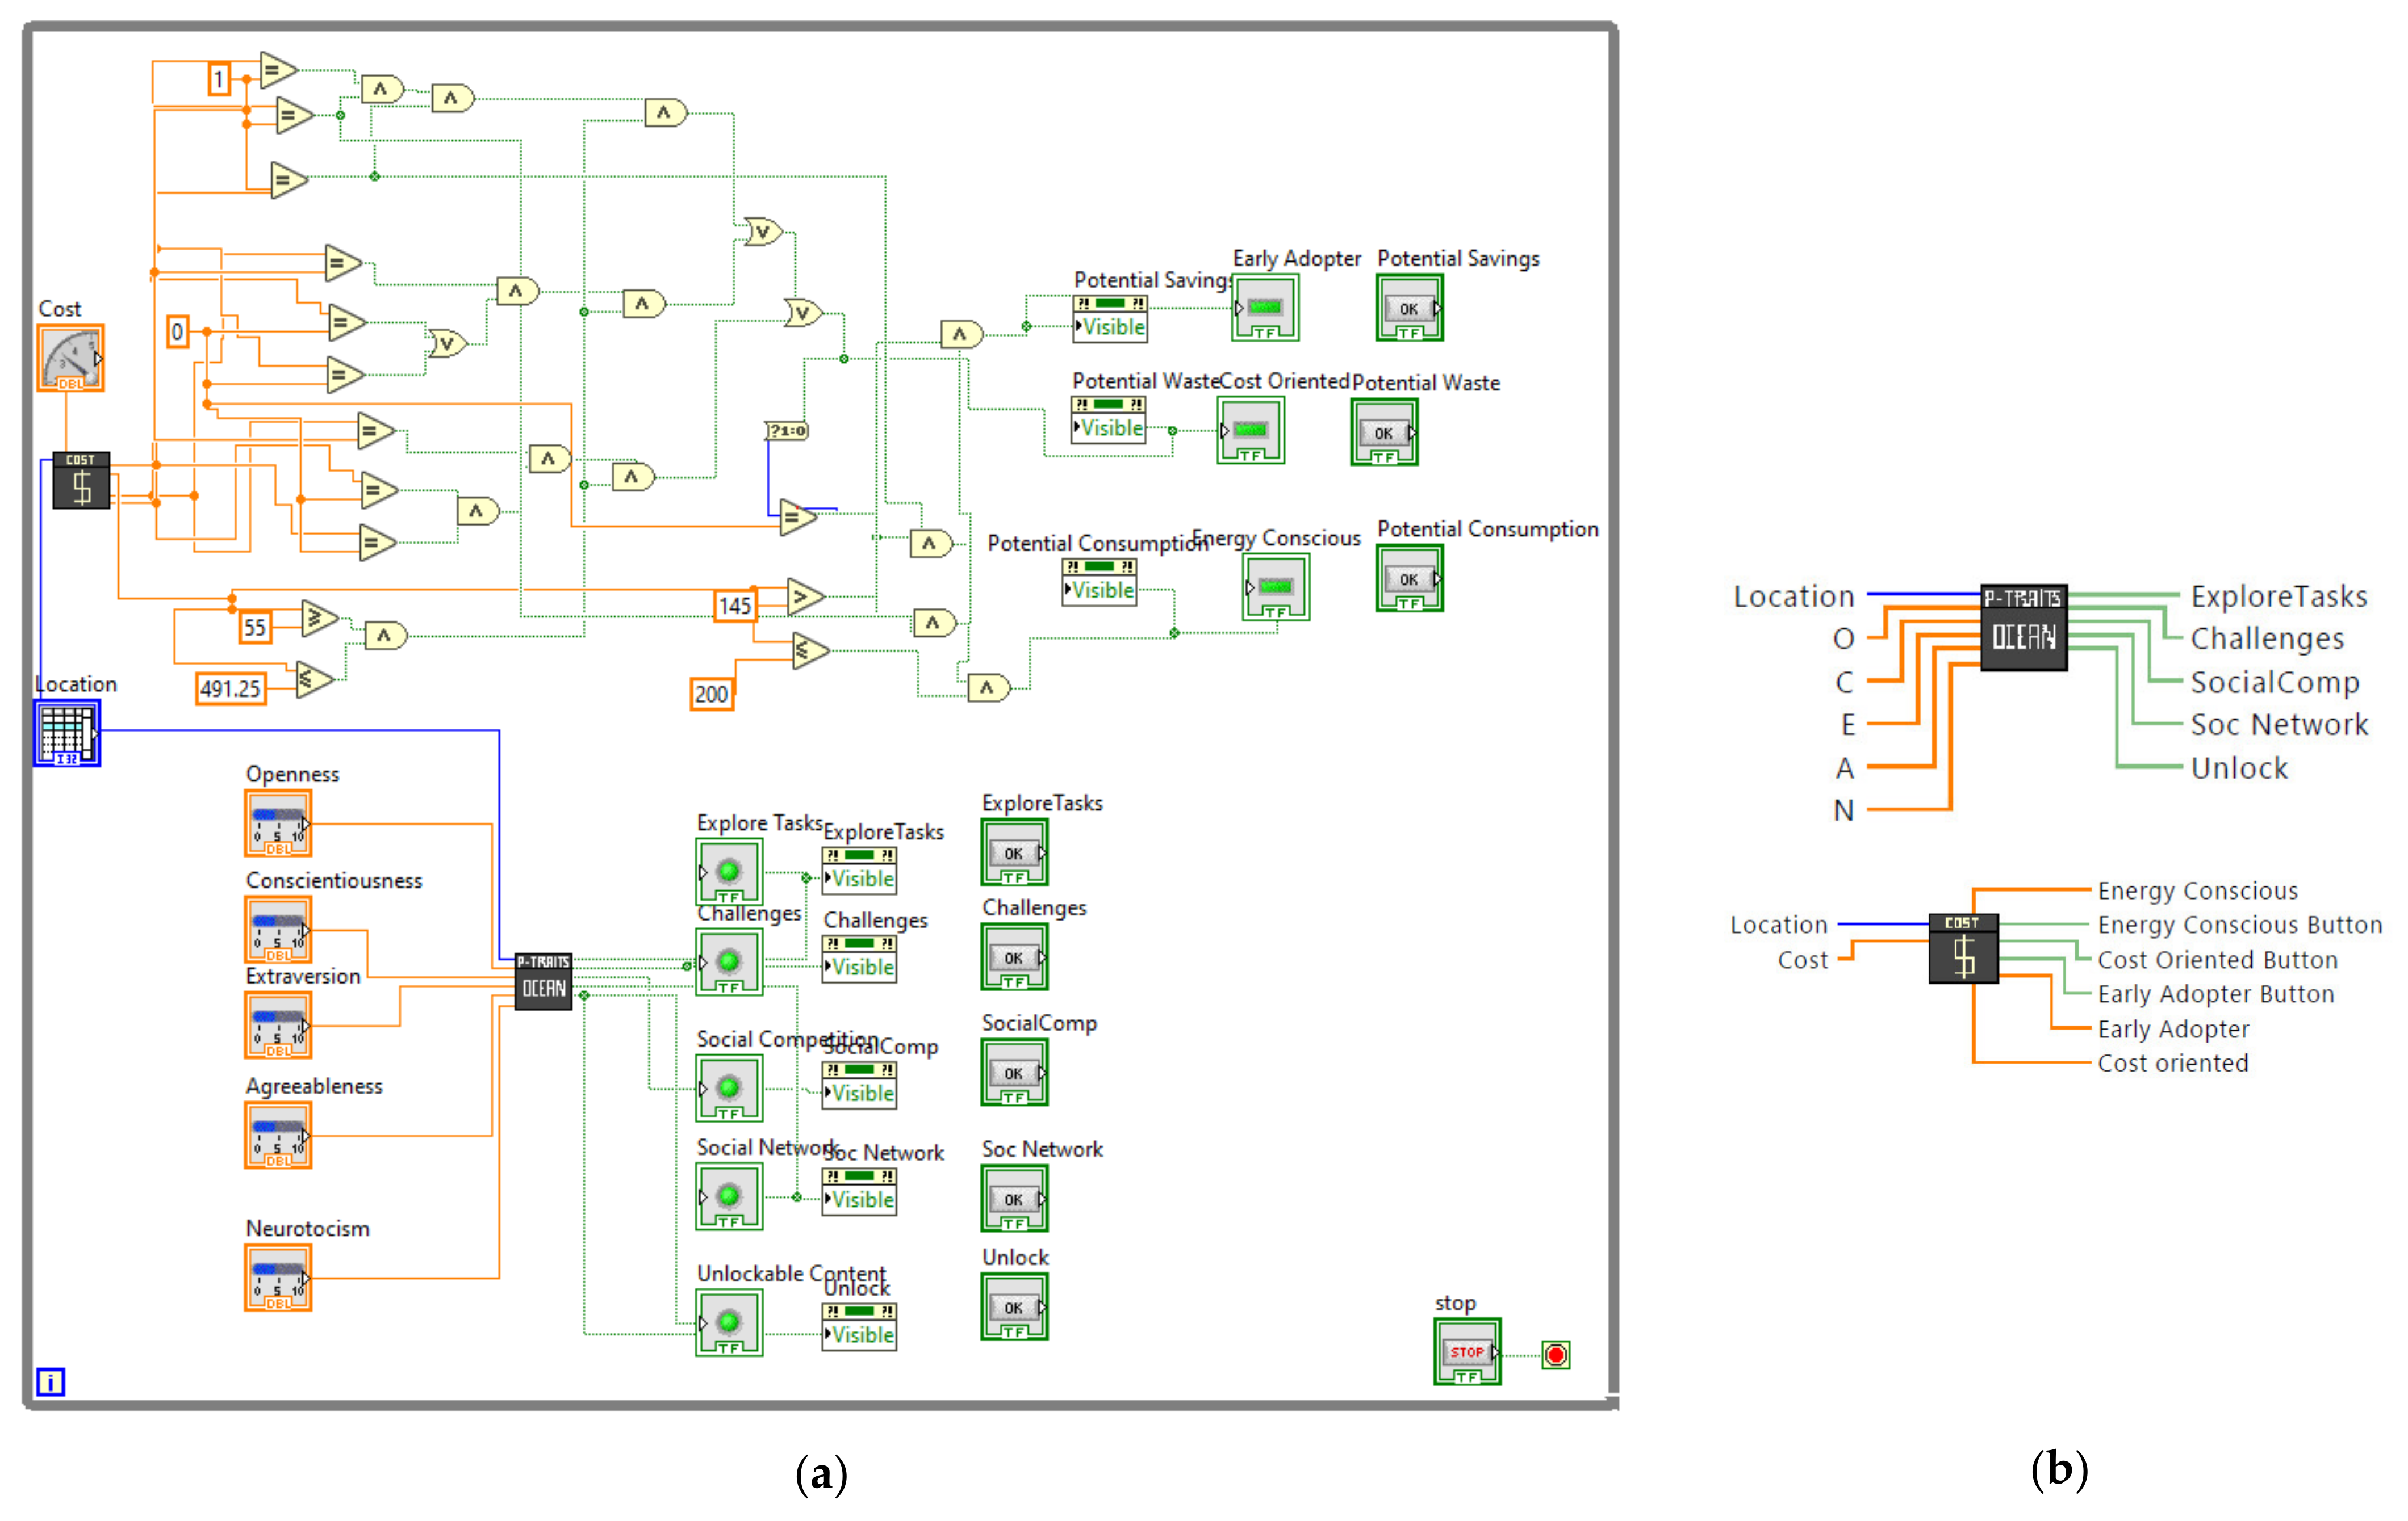Click the Cost gauge control icon
Image resolution: width=2408 pixels, height=1521 pixels.
[x=70, y=358]
